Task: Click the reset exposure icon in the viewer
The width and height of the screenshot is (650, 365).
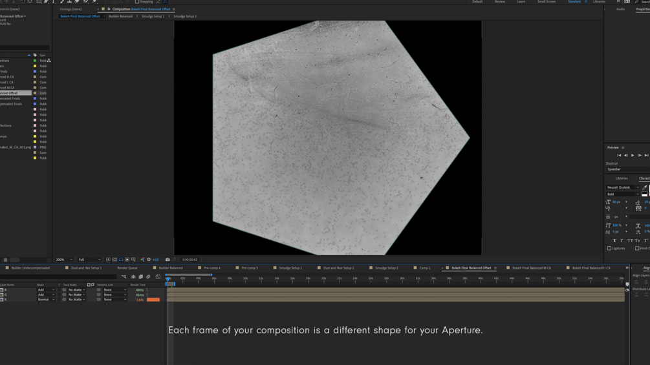Action: [x=149, y=260]
